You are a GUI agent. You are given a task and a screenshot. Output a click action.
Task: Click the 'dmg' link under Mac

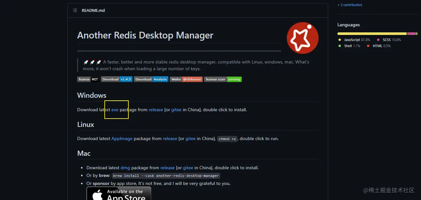(125, 168)
